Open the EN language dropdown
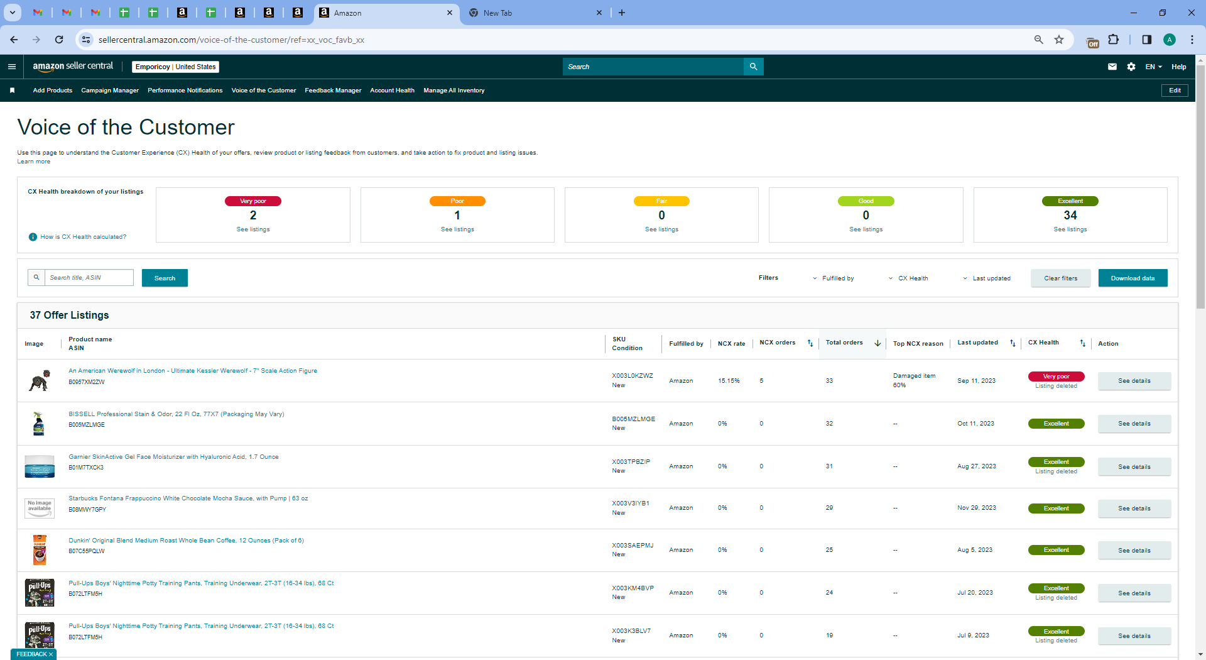 point(1154,67)
